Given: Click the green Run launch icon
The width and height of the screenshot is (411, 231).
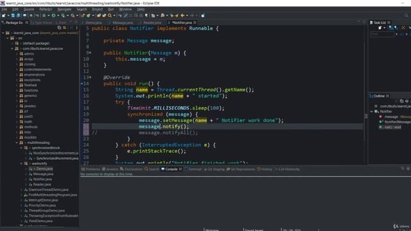Looking at the screenshot, I should (x=53, y=15).
